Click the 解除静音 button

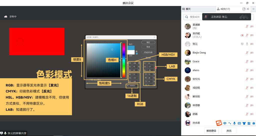point(211,131)
